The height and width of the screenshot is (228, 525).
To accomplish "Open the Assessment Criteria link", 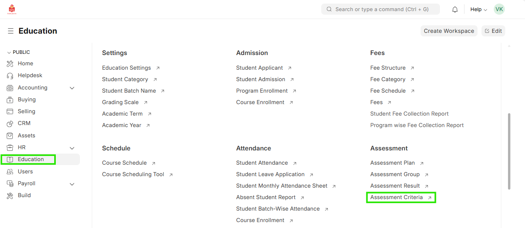I will pyautogui.click(x=396, y=197).
